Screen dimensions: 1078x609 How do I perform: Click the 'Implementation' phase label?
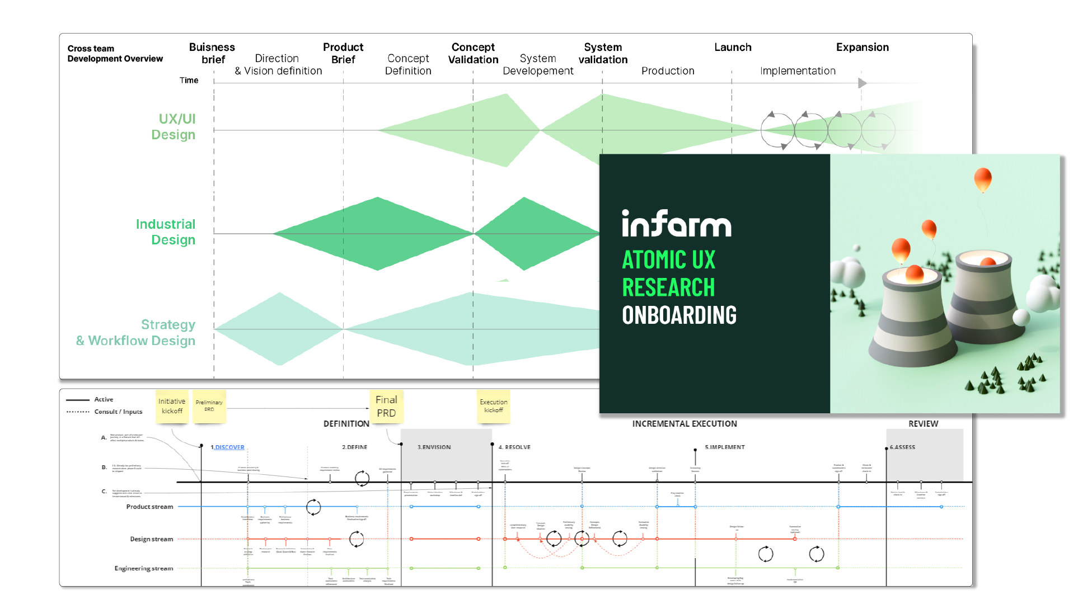(798, 71)
